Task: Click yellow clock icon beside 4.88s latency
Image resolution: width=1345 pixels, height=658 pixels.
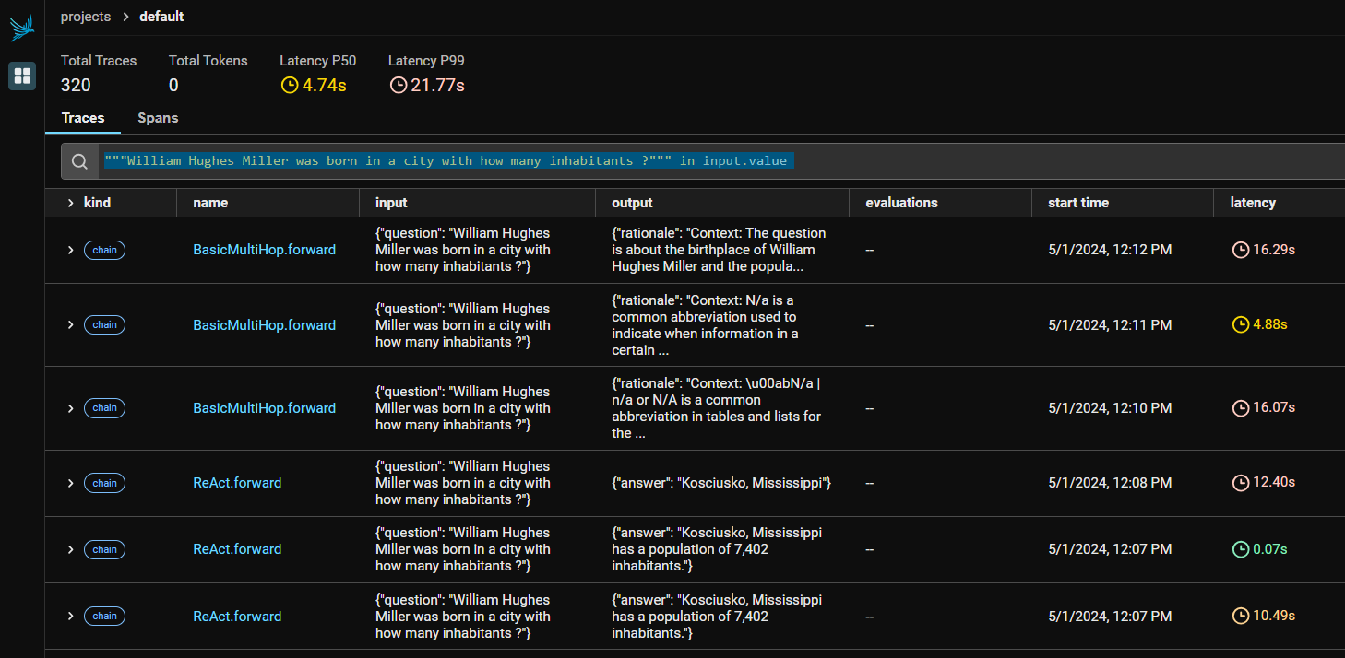Action: coord(1240,324)
